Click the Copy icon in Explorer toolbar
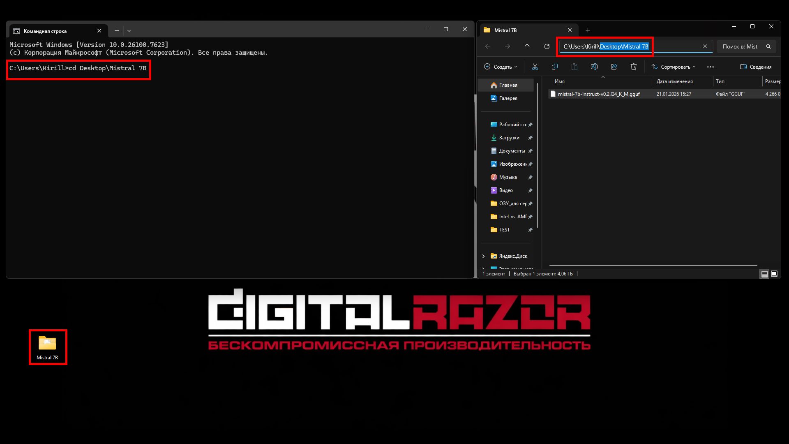This screenshot has width=789, height=444. pos(554,67)
